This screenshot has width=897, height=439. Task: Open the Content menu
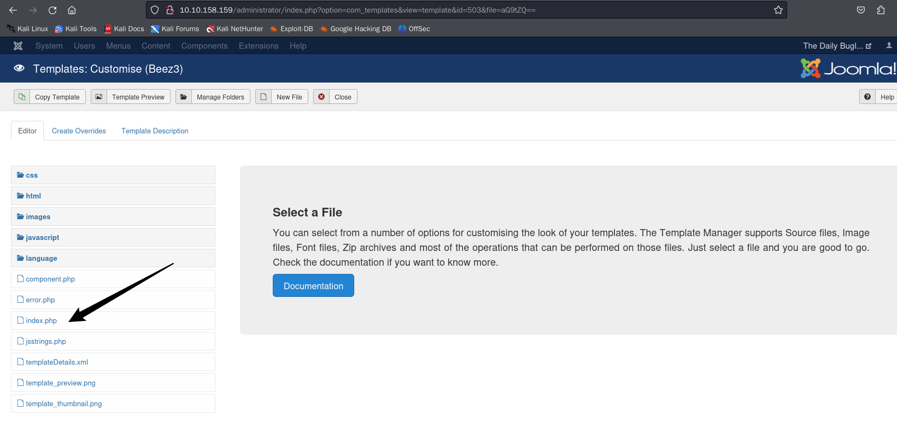pos(156,46)
